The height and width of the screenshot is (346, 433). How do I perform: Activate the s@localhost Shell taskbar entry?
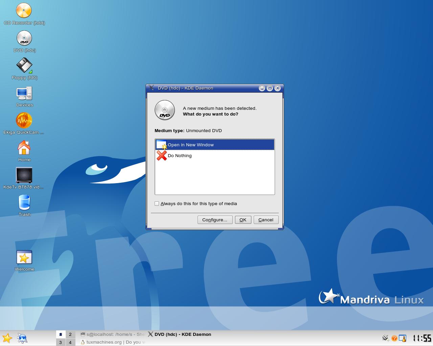[x=113, y=334]
